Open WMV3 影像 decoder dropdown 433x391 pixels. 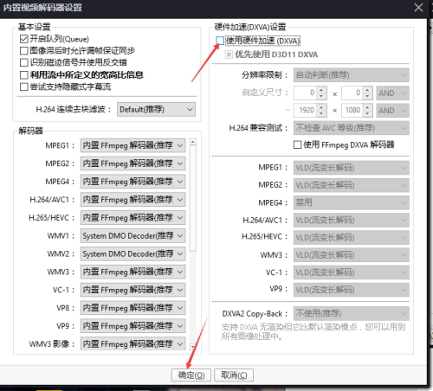[x=132, y=343]
